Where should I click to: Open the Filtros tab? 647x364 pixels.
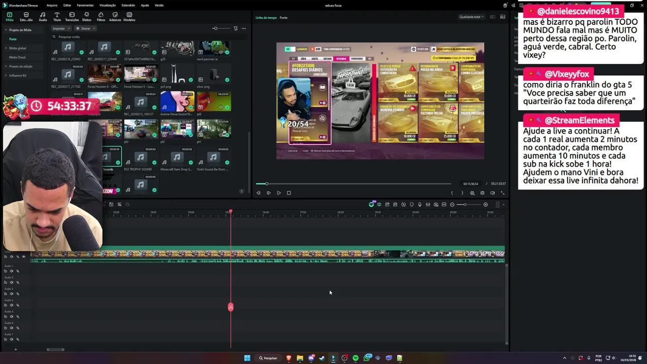pyautogui.click(x=101, y=17)
